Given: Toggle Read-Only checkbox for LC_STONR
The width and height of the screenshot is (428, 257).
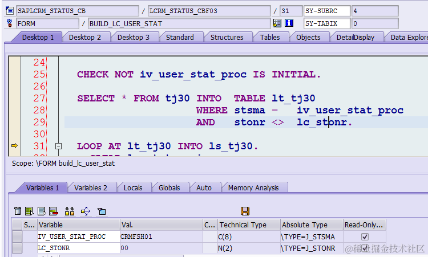Looking at the screenshot, I should [365, 248].
